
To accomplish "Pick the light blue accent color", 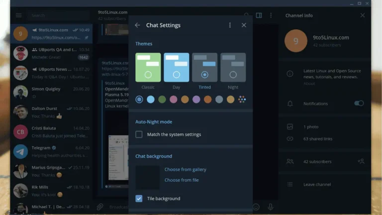I will coord(151,100).
